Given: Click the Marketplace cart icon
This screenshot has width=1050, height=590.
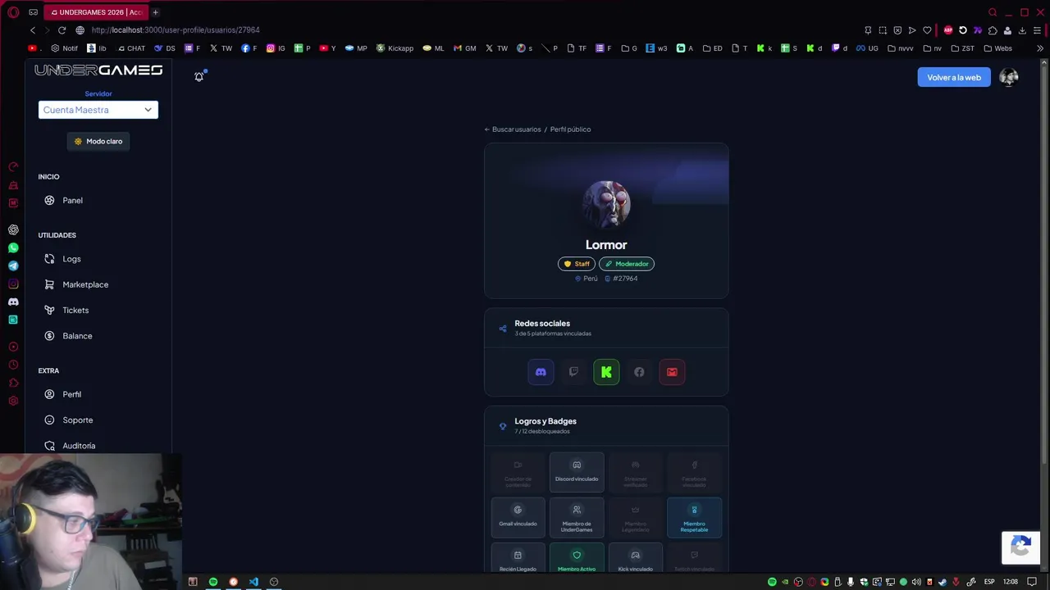Looking at the screenshot, I should click(49, 284).
